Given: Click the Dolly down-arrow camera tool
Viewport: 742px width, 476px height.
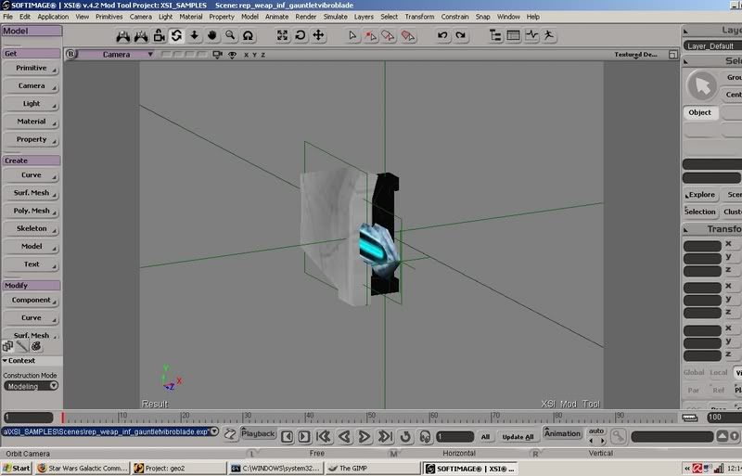Looking at the screenshot, I should (195, 35).
